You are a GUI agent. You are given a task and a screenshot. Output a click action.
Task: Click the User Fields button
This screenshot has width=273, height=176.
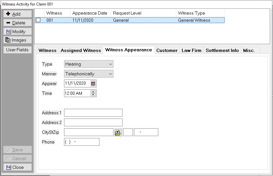tap(18, 50)
